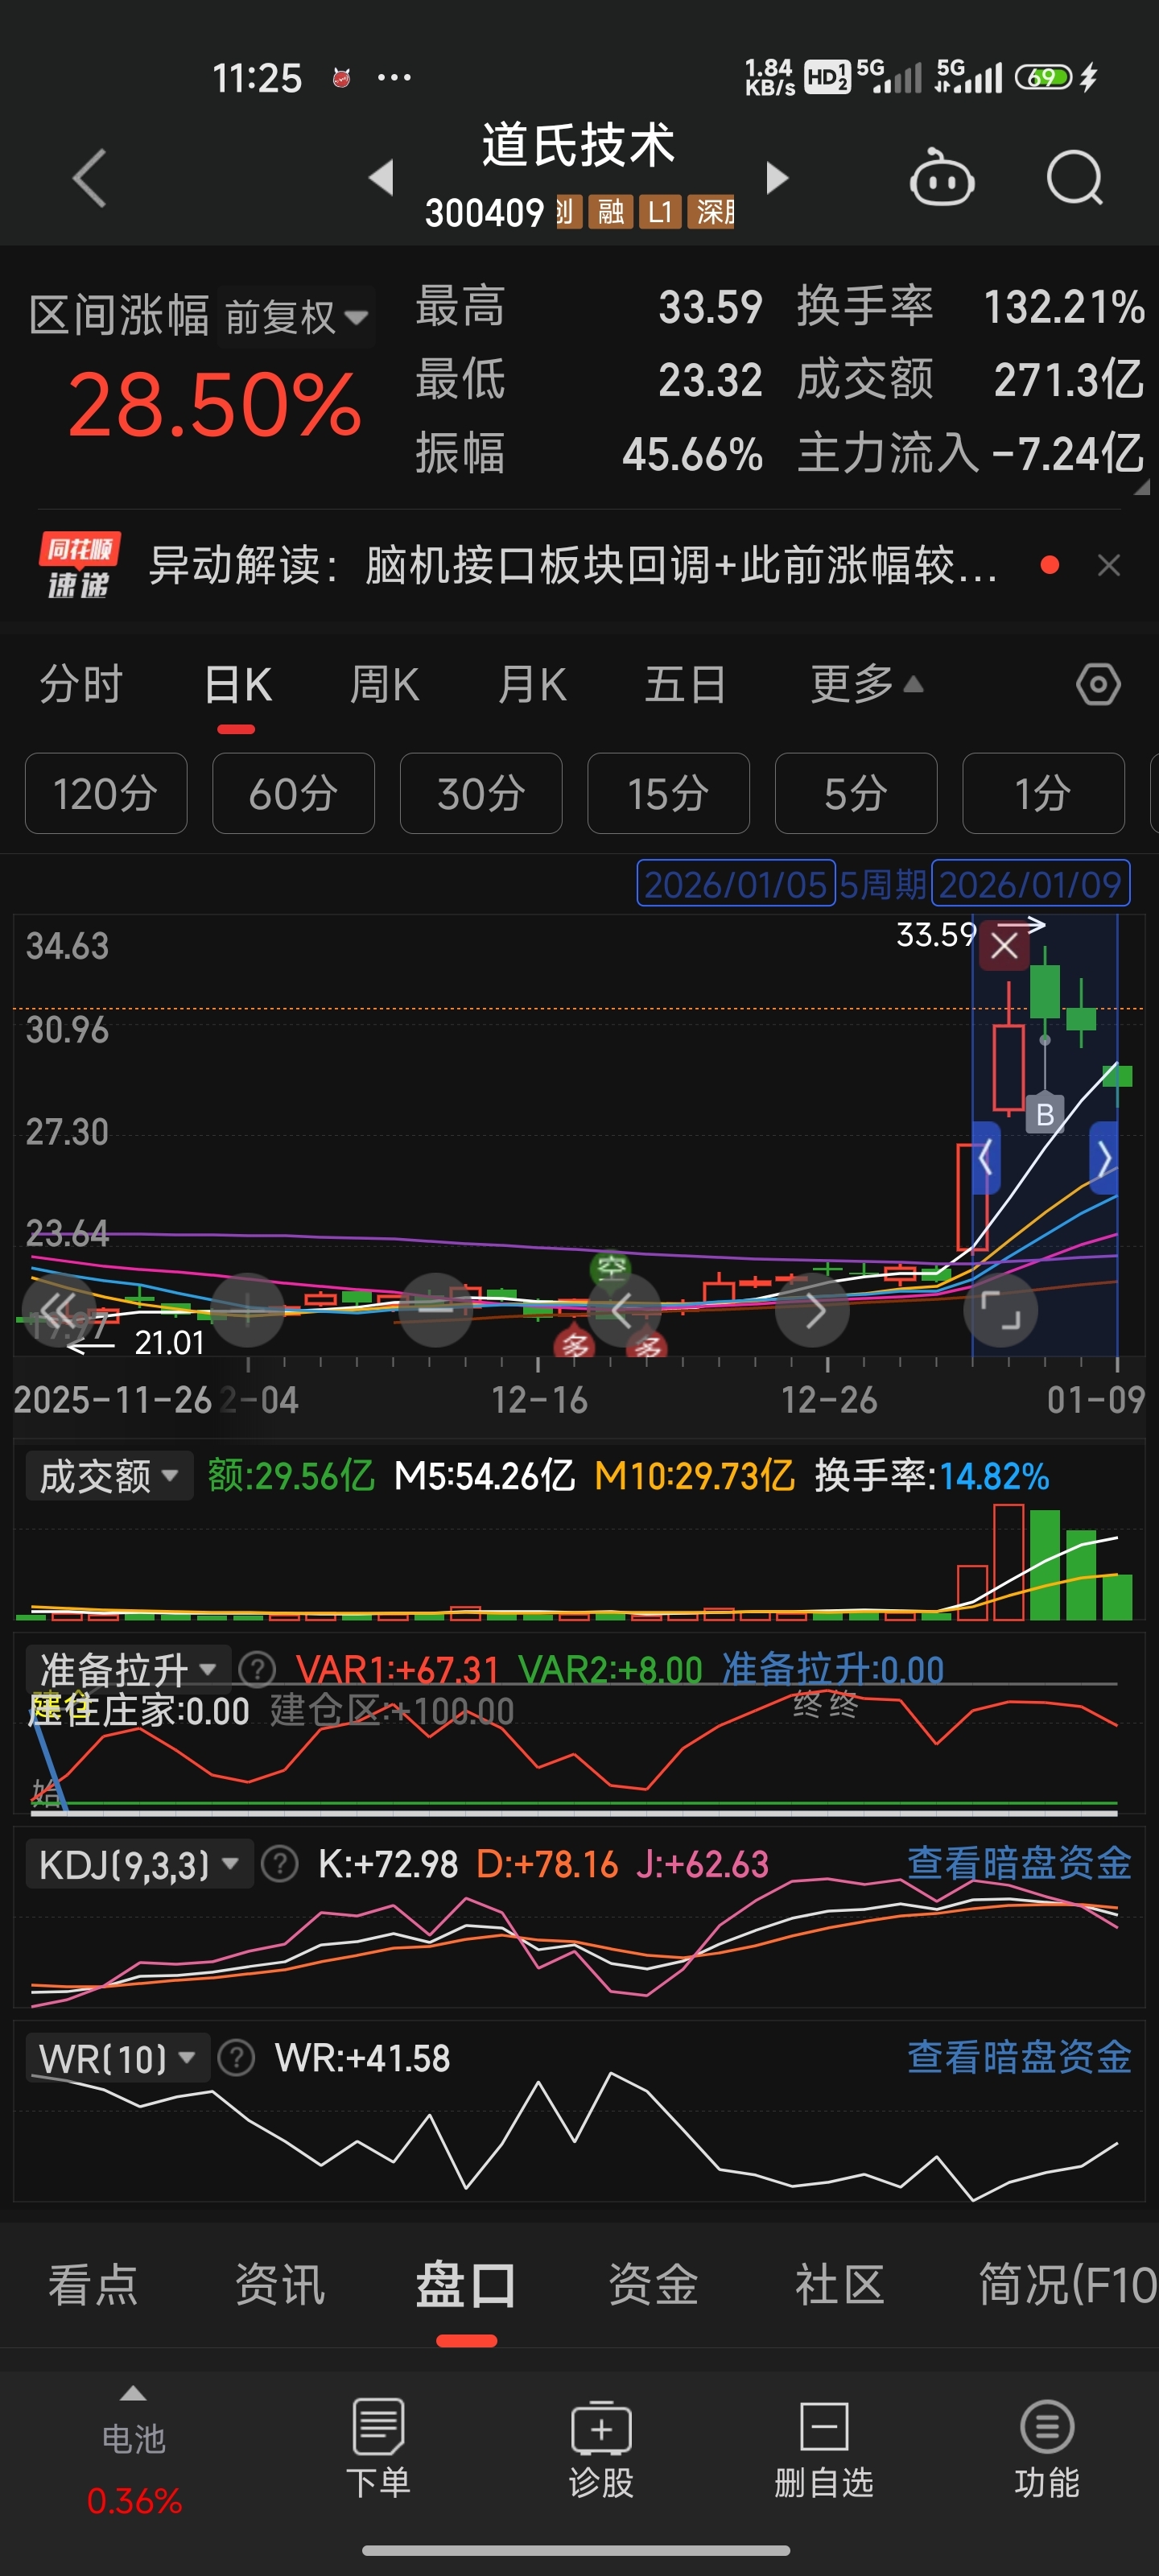Select 60分 period button
This screenshot has width=1159, height=2576.
293,793
